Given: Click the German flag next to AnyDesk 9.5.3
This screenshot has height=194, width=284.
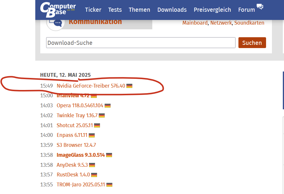Looking at the screenshot, I should point(92,165).
